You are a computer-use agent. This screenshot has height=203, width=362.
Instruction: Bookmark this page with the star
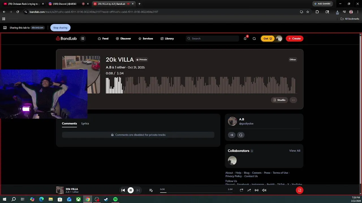tap(308, 12)
